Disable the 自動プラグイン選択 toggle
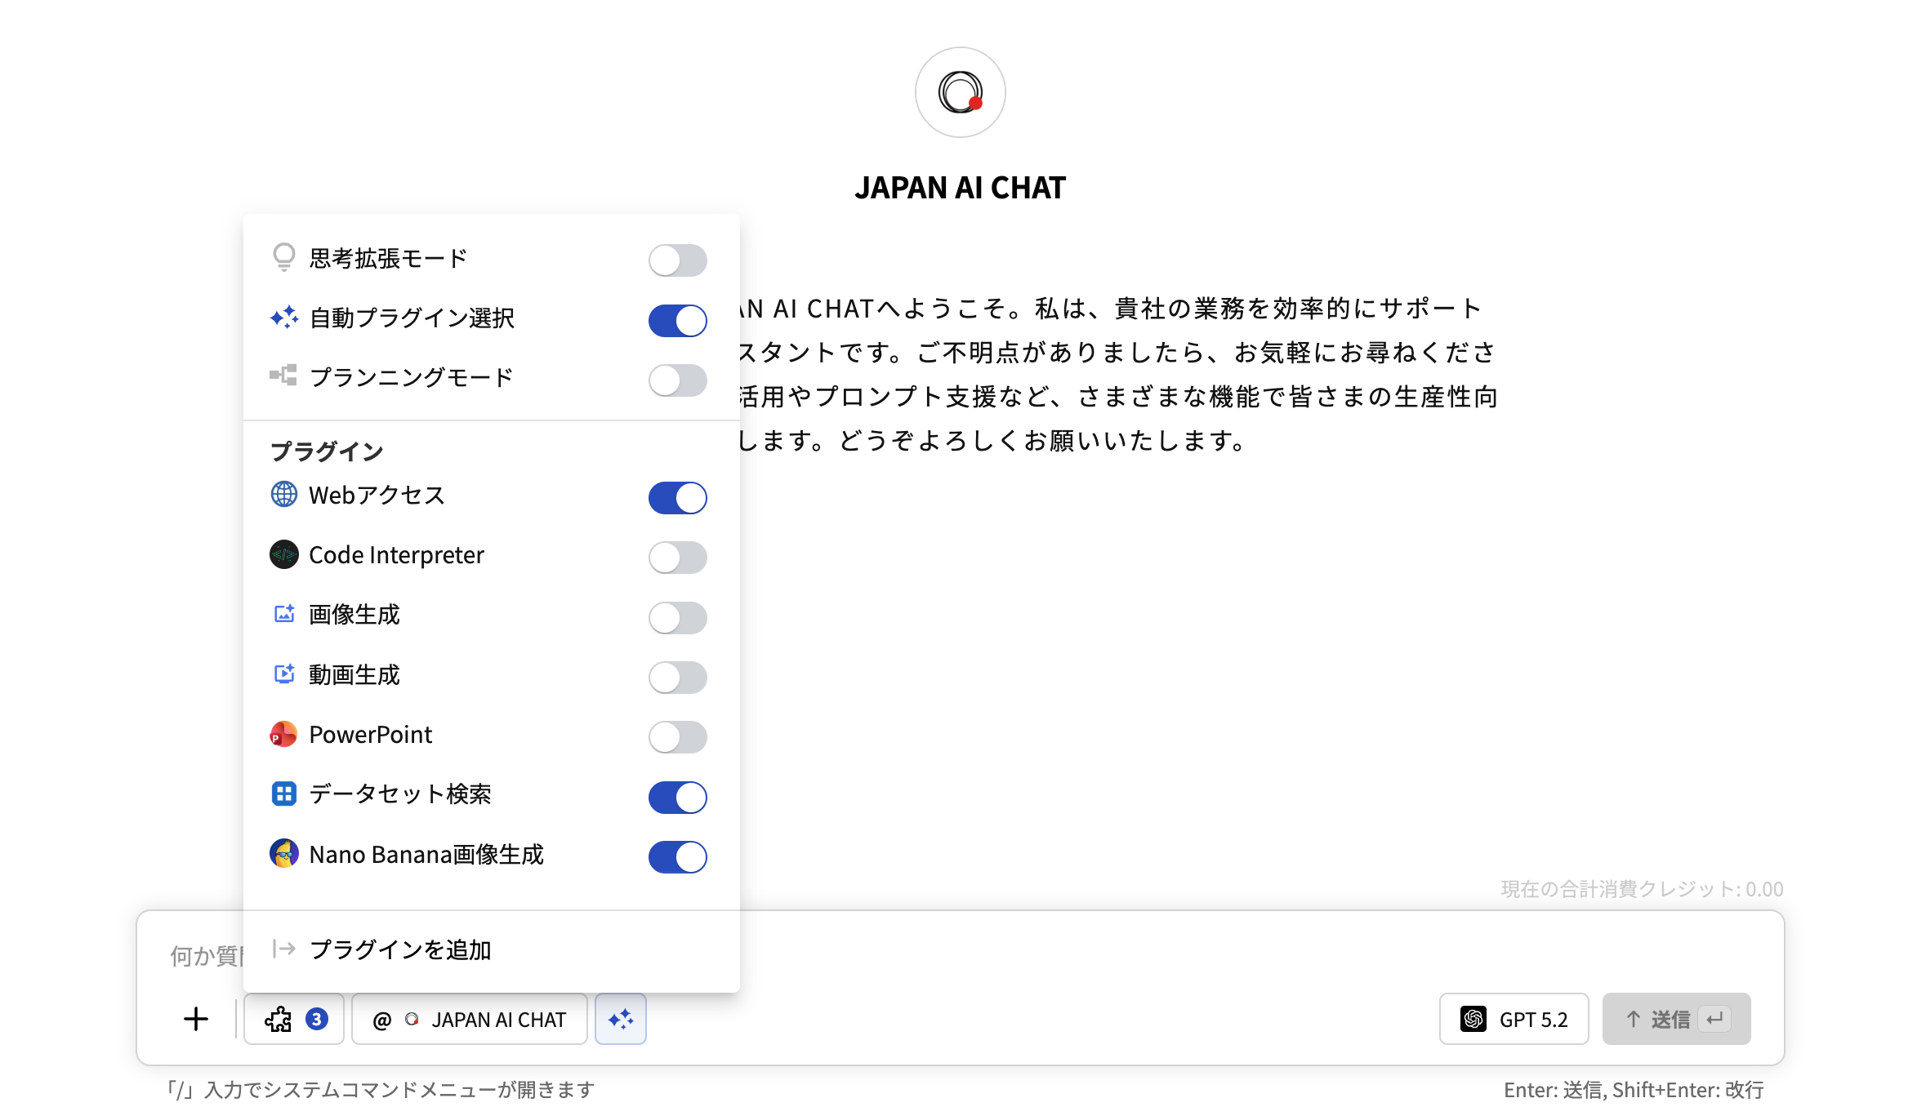This screenshot has width=1926, height=1107. (677, 321)
